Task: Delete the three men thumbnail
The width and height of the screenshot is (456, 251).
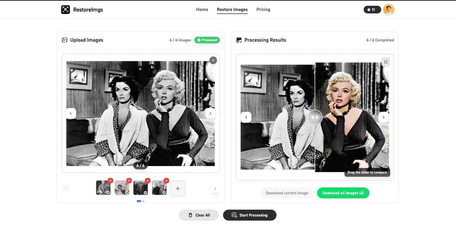Action: pyautogui.click(x=148, y=181)
